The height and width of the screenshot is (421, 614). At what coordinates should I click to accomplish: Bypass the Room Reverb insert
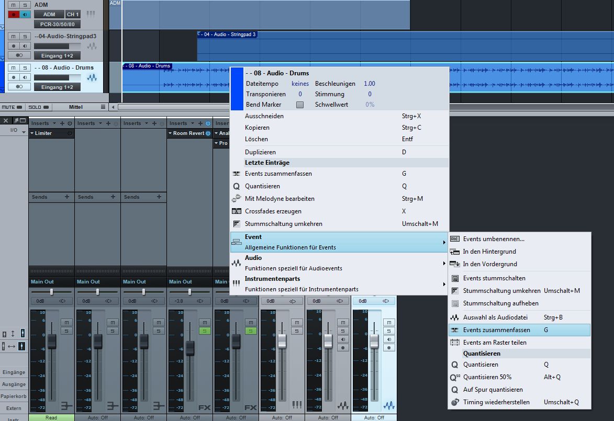coord(208,133)
